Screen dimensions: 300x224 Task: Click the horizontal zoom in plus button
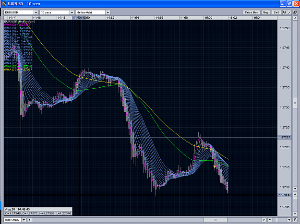(x=289, y=220)
